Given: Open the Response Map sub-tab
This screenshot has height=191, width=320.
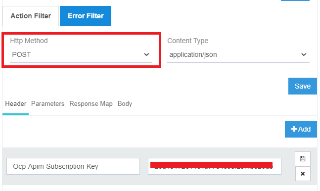Looking at the screenshot, I should 91,104.
